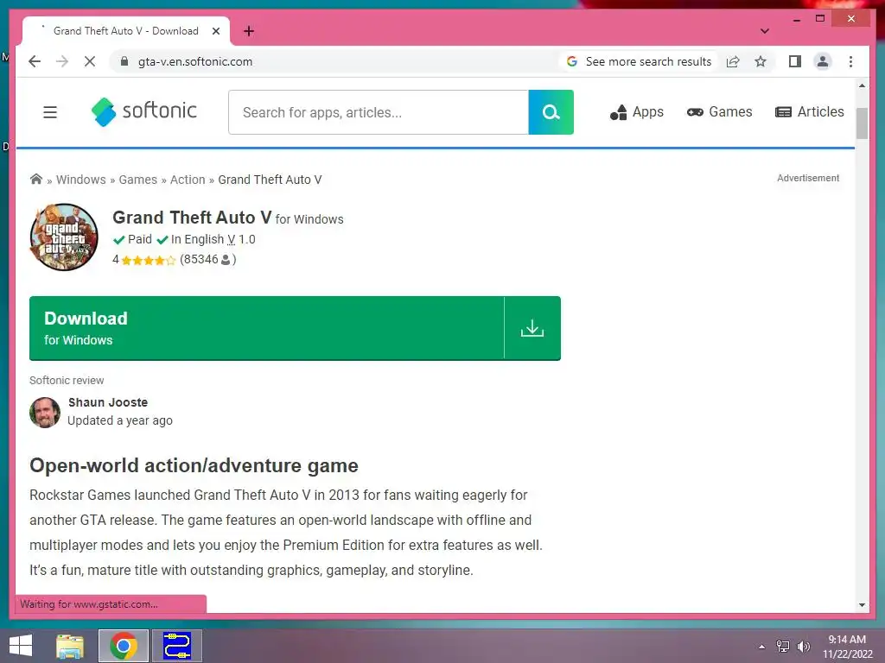The height and width of the screenshot is (663, 885).
Task: Click the Softonic logo
Action: tap(144, 111)
